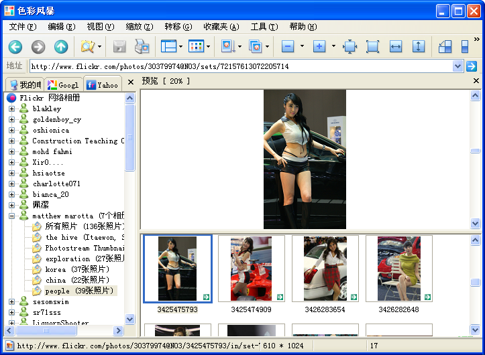The width and height of the screenshot is (485, 355).
Task: Click the save floppy disk icon
Action: 119,47
